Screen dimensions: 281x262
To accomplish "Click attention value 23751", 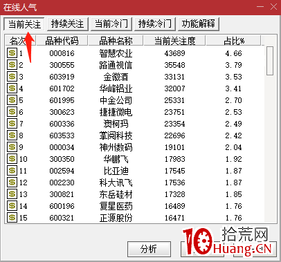I will (174, 112).
